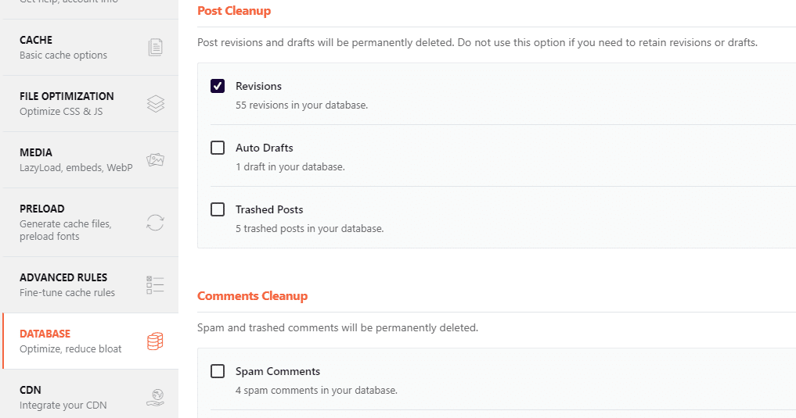Tick the Trashed Posts checkbox
The image size is (796, 418).
[218, 209]
